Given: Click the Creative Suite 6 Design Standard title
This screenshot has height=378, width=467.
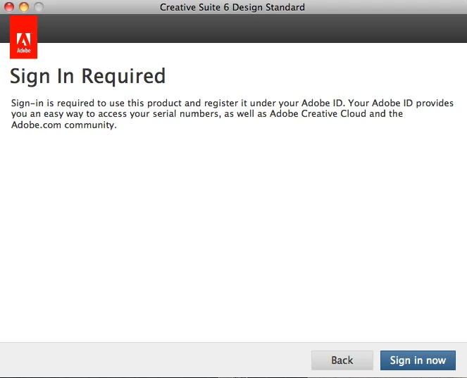Looking at the screenshot, I should pos(232,7).
